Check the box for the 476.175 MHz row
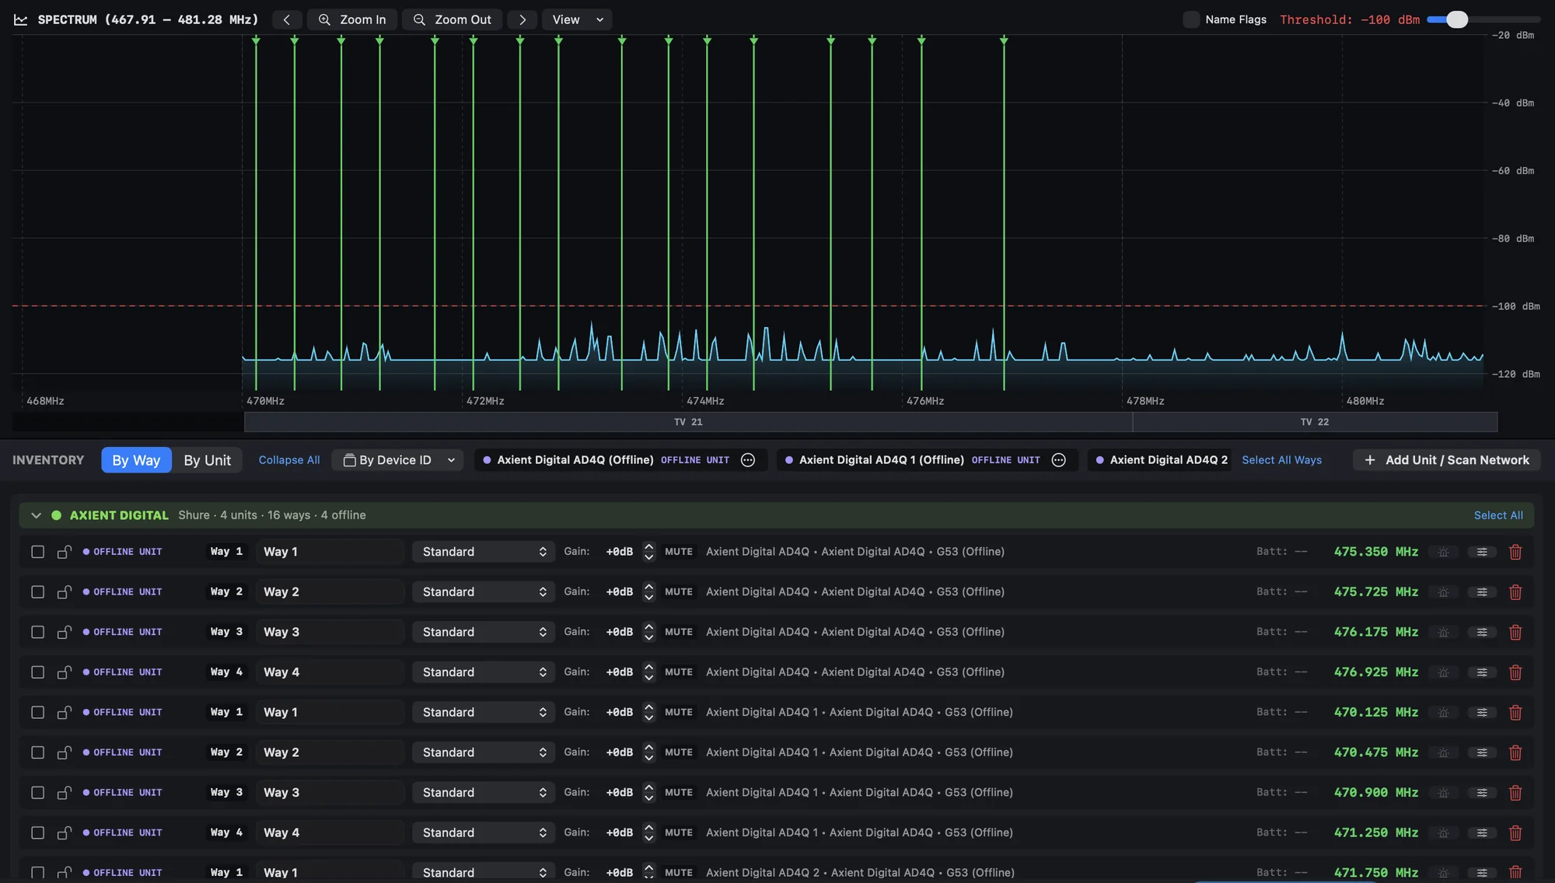The width and height of the screenshot is (1555, 883). 37,632
